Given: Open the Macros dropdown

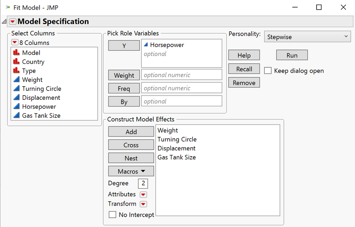Looking at the screenshot, I should 131,171.
